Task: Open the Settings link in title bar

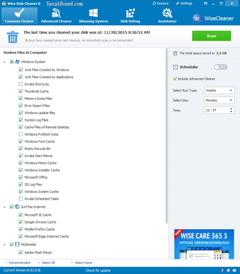Action: pos(184,3)
